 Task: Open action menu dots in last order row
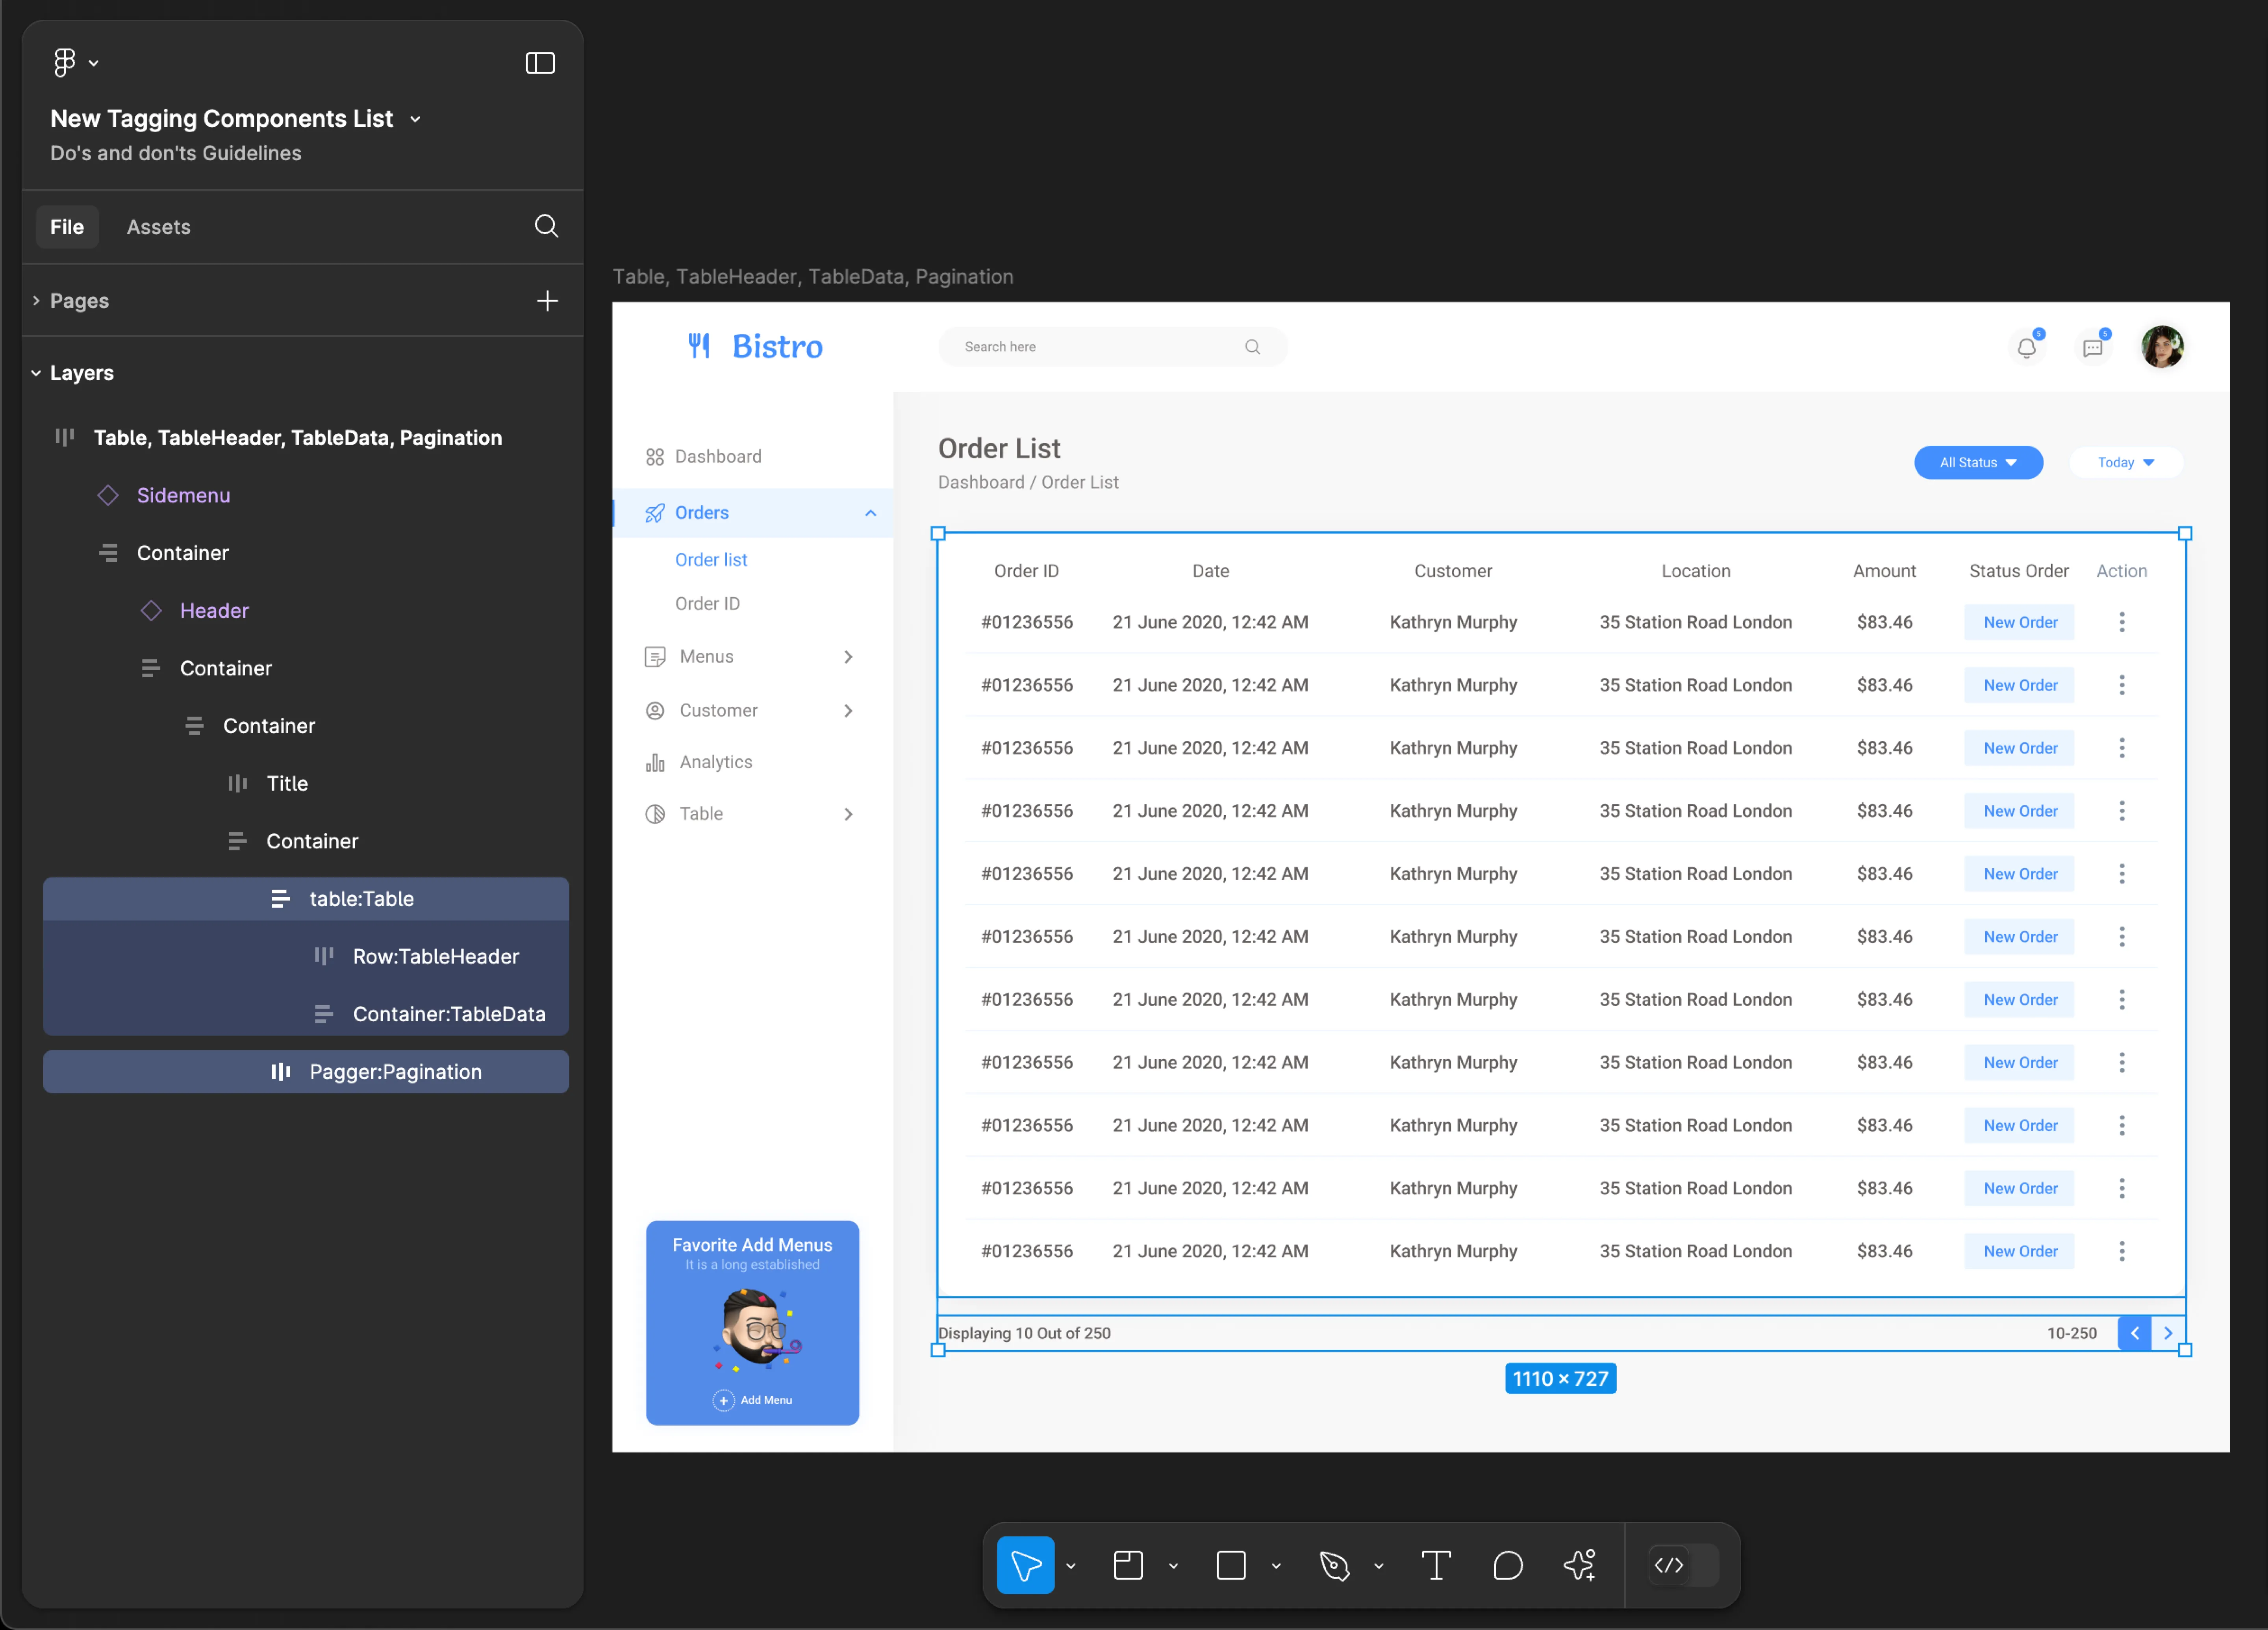2121,1250
